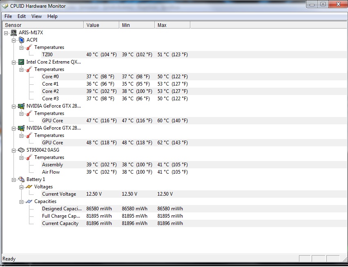Viewport: 348px width, 267px height.
Task: Click the 12.50 V value cell
Action: pos(94,194)
